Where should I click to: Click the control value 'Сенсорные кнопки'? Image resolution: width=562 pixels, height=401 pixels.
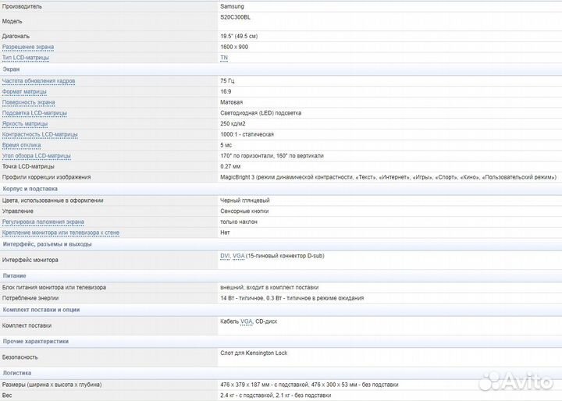coord(244,211)
